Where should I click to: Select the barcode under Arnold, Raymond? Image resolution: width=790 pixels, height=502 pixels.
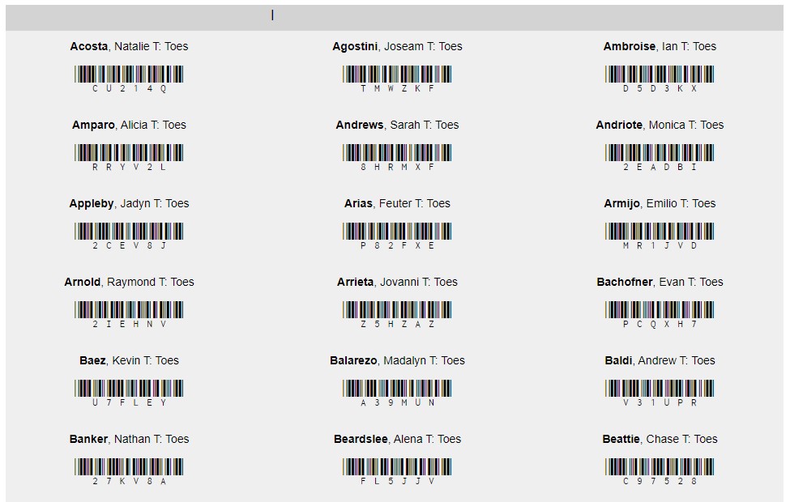pyautogui.click(x=129, y=309)
